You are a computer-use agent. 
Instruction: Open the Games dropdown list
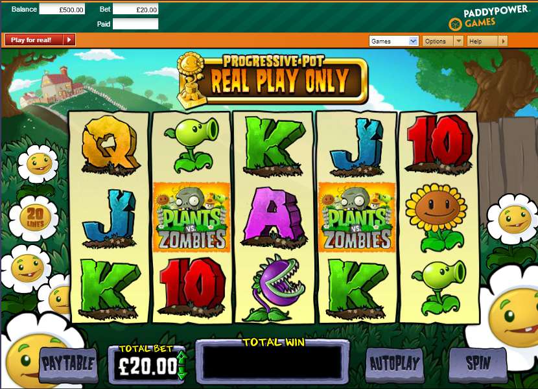point(393,41)
